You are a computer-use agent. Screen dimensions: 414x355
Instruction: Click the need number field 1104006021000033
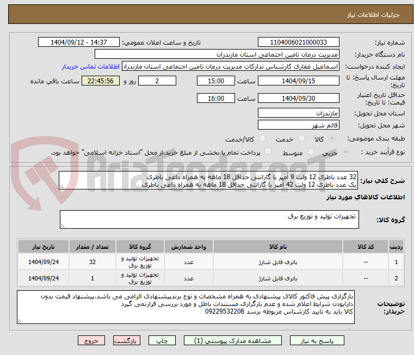298,42
